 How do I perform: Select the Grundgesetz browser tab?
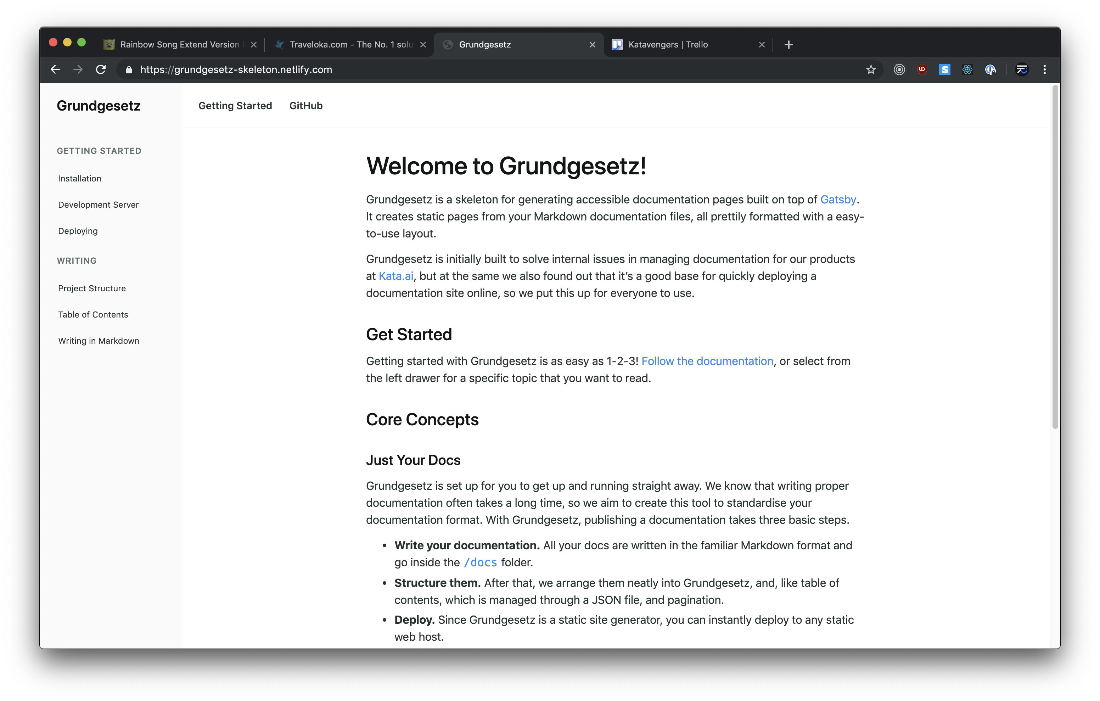[518, 44]
